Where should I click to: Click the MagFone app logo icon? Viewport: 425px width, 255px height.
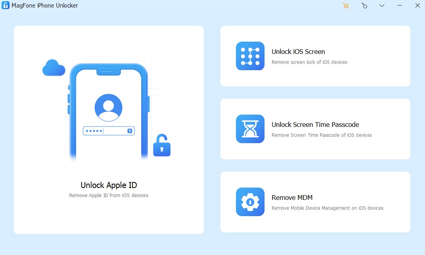6,6
